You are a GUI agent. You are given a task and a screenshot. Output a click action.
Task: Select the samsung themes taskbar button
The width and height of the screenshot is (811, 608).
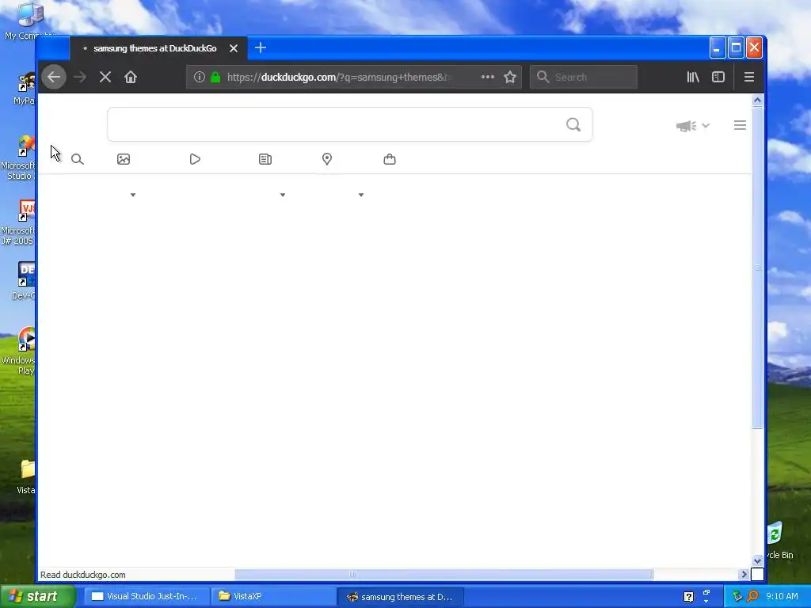click(400, 597)
